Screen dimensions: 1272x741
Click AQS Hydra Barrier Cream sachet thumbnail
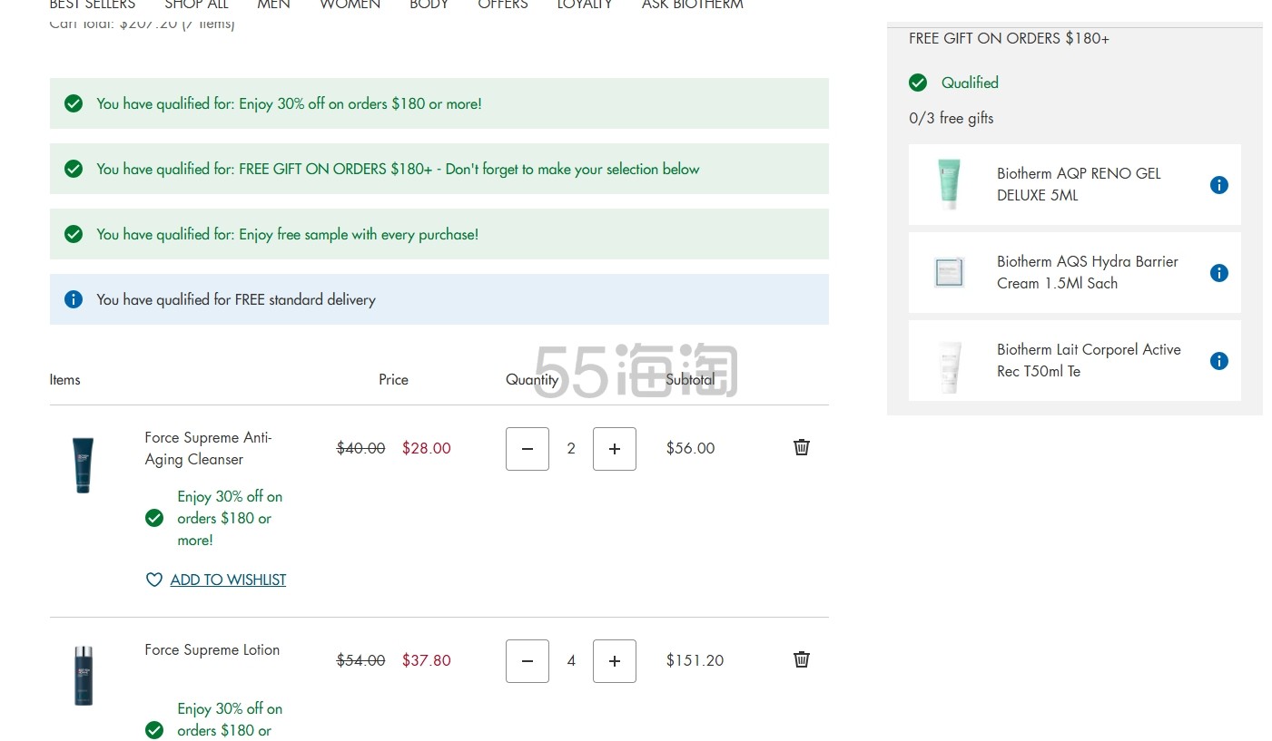(949, 272)
